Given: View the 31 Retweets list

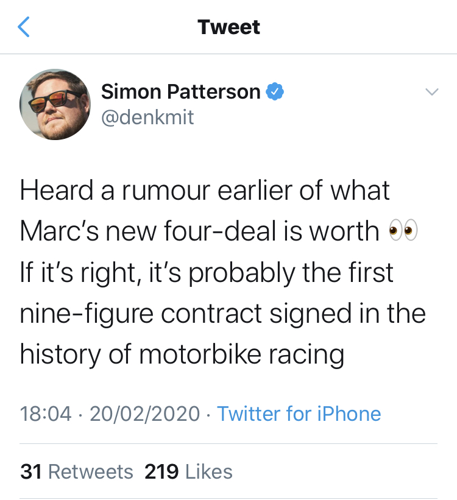Looking at the screenshot, I should coord(77,471).
